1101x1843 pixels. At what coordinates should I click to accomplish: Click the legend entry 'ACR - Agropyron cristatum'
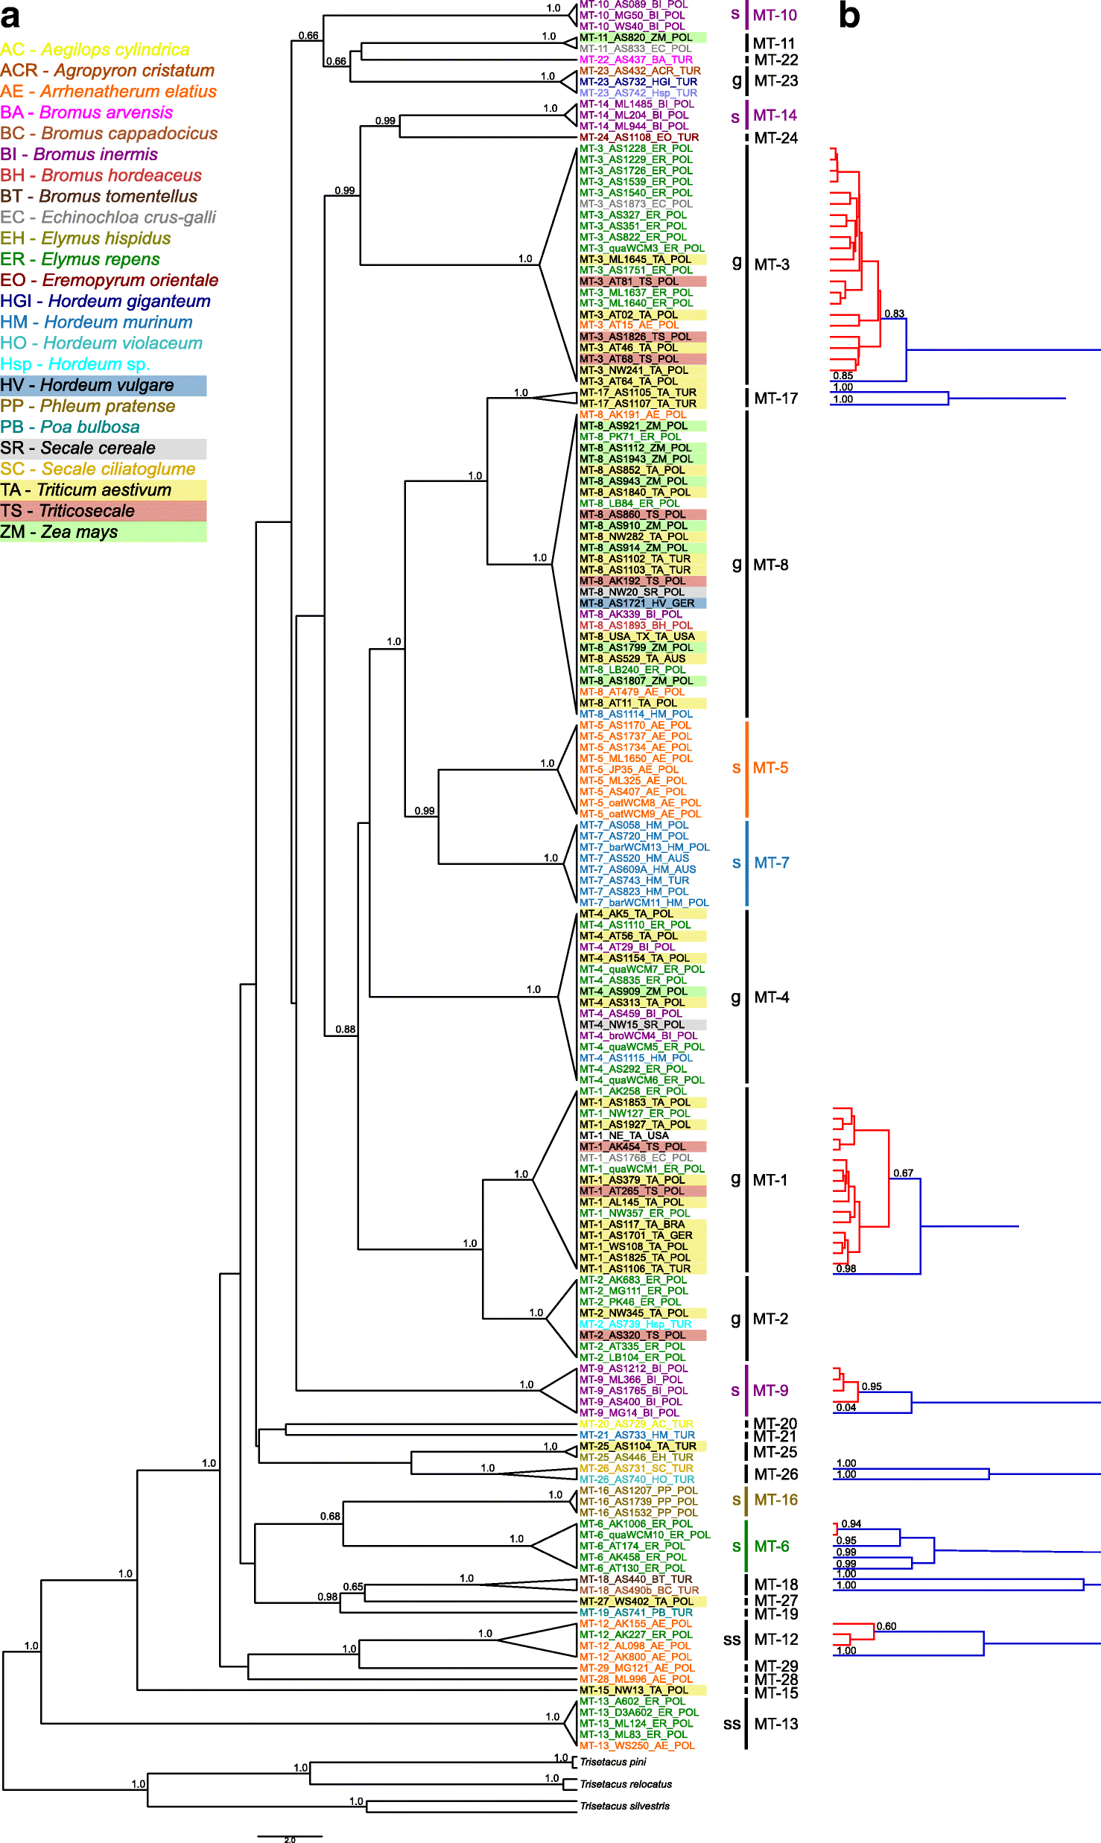pos(107,71)
